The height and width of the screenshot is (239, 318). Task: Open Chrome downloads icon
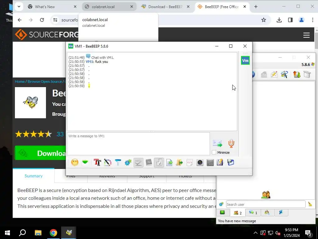pyautogui.click(x=279, y=20)
